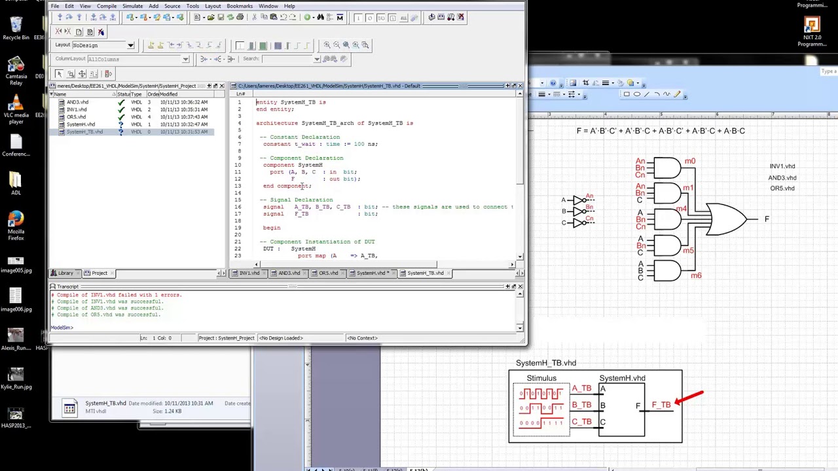
Task: Open the ADL folder on the desktop
Action: (16, 183)
